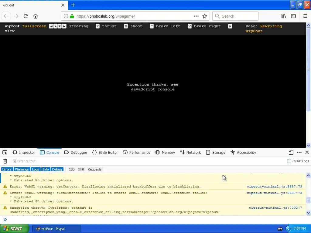Image resolution: width=311 pixels, height=233 pixels.
Task: Open the browser home page
Action: (x=36, y=16)
